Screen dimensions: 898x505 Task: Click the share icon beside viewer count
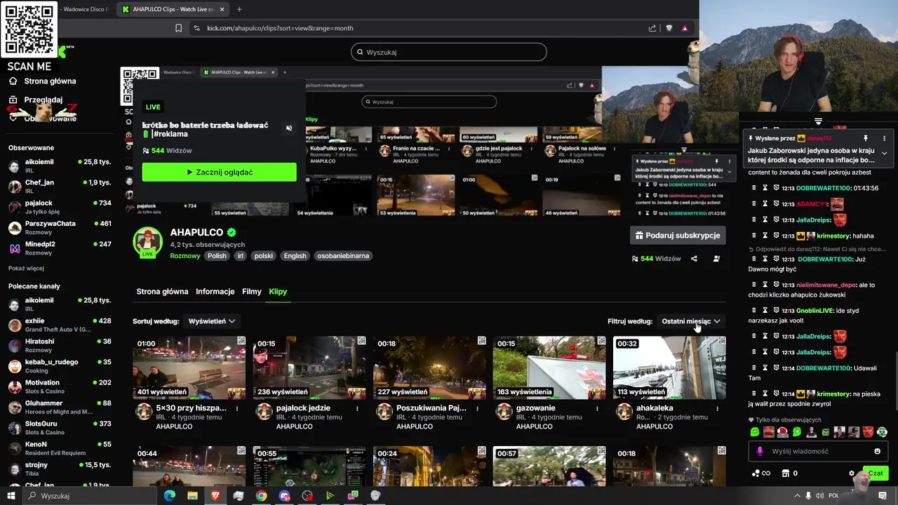click(694, 259)
